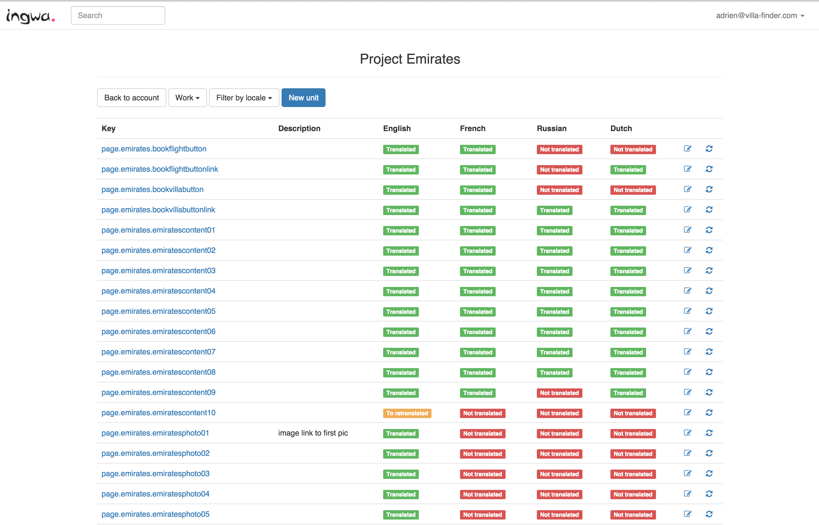Open page.emirates.emiratescontent01 key link

point(158,230)
